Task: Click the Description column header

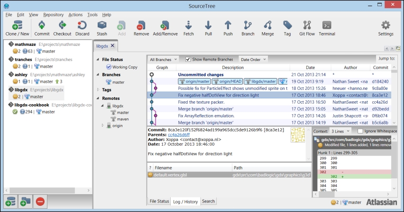Action: pyautogui.click(x=233, y=67)
